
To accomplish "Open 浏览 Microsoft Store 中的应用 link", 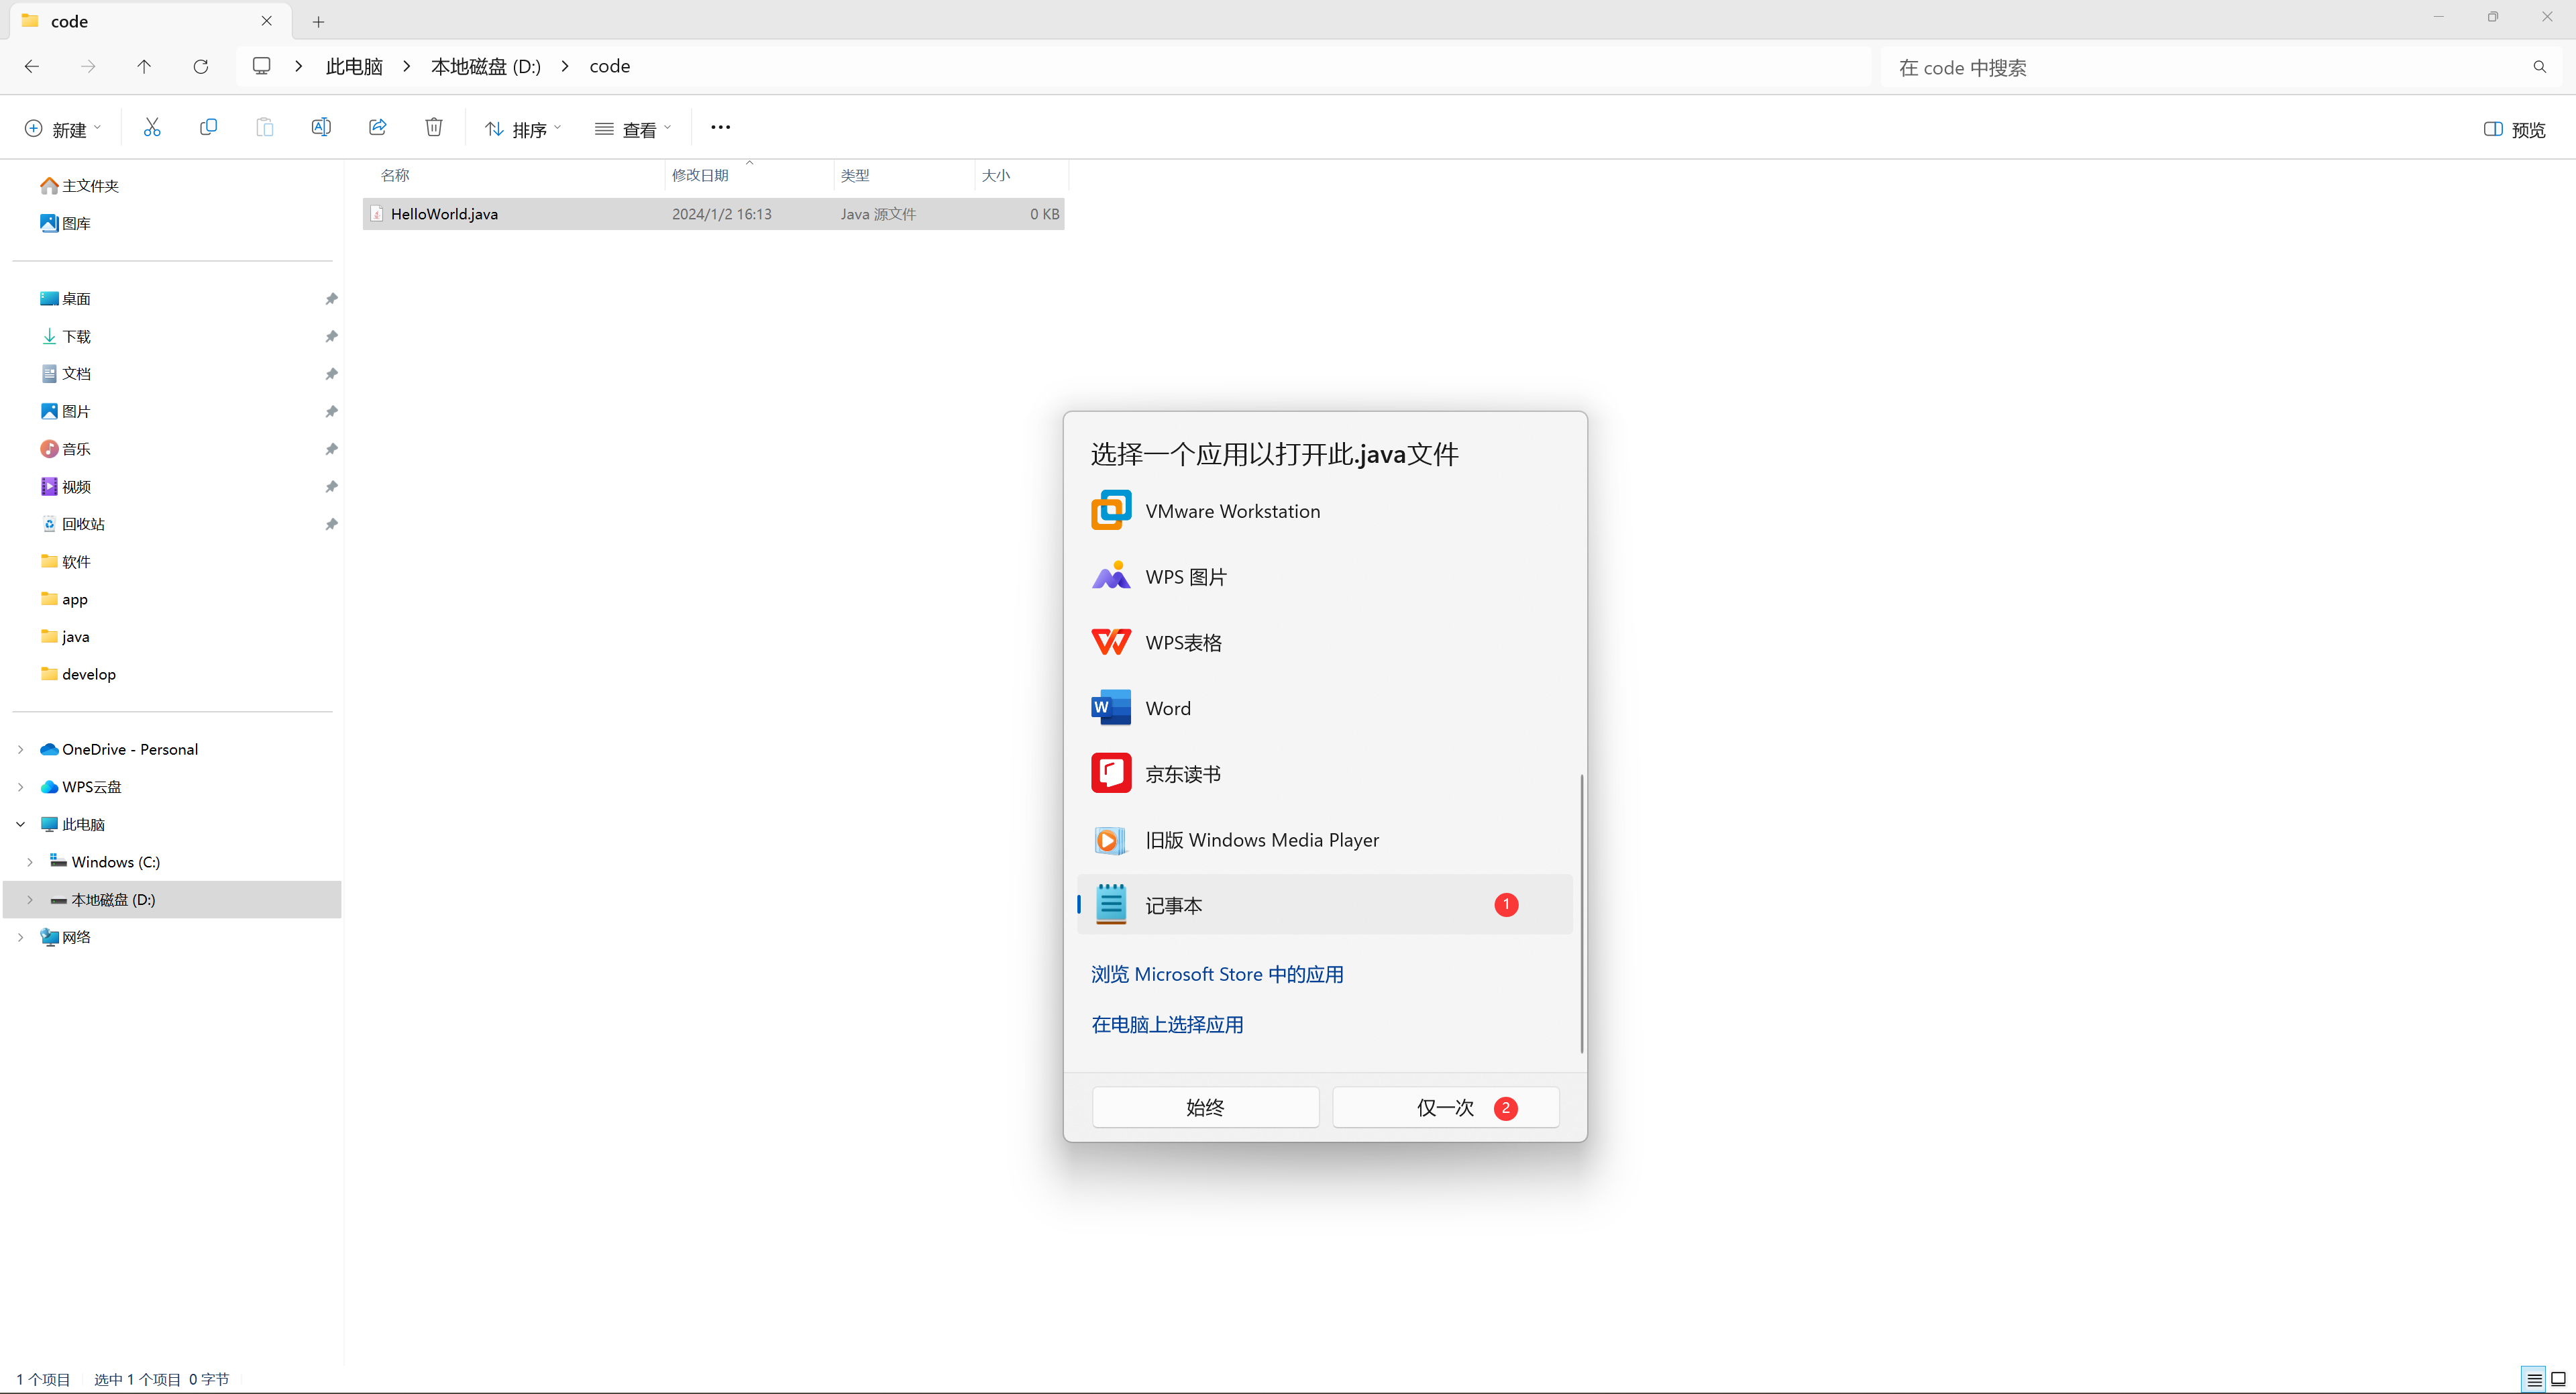I will click(x=1217, y=974).
